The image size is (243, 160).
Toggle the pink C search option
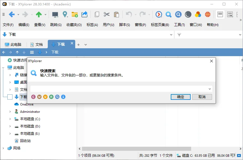coord(33,97)
